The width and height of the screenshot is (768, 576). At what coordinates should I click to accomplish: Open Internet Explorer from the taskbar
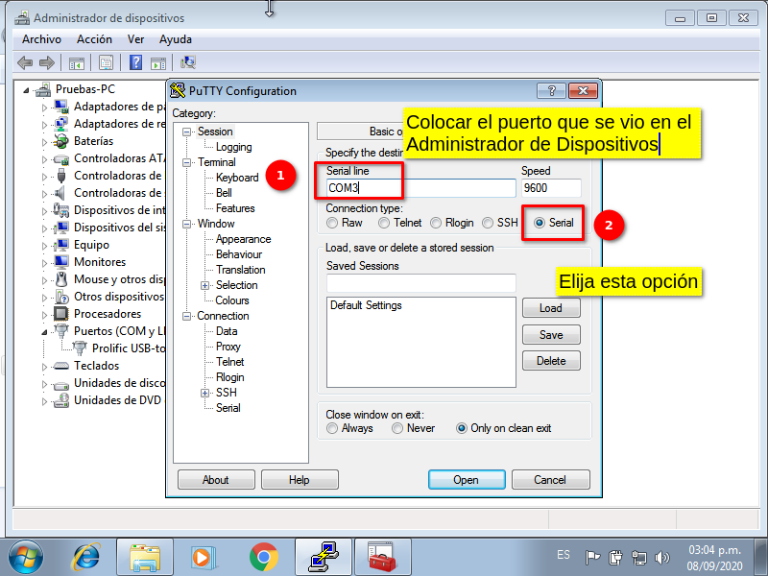tap(87, 557)
